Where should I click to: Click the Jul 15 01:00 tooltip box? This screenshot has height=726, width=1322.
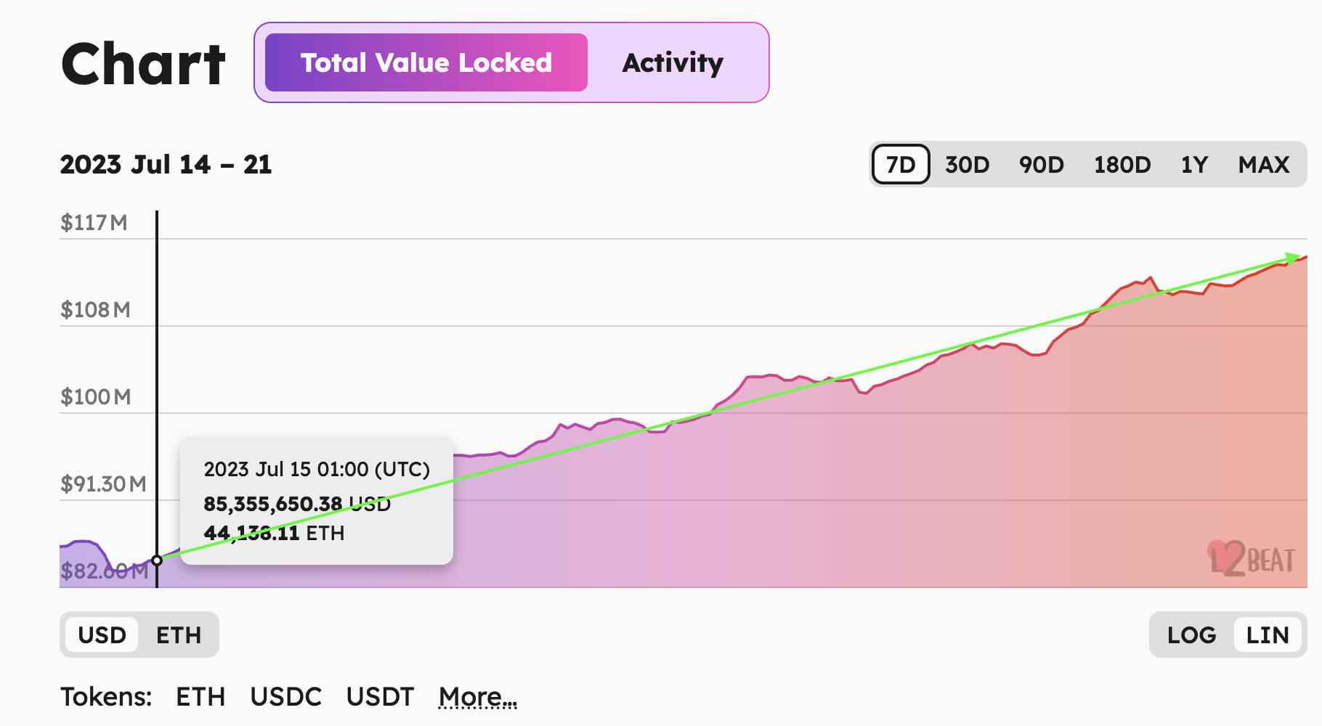pyautogui.click(x=316, y=501)
